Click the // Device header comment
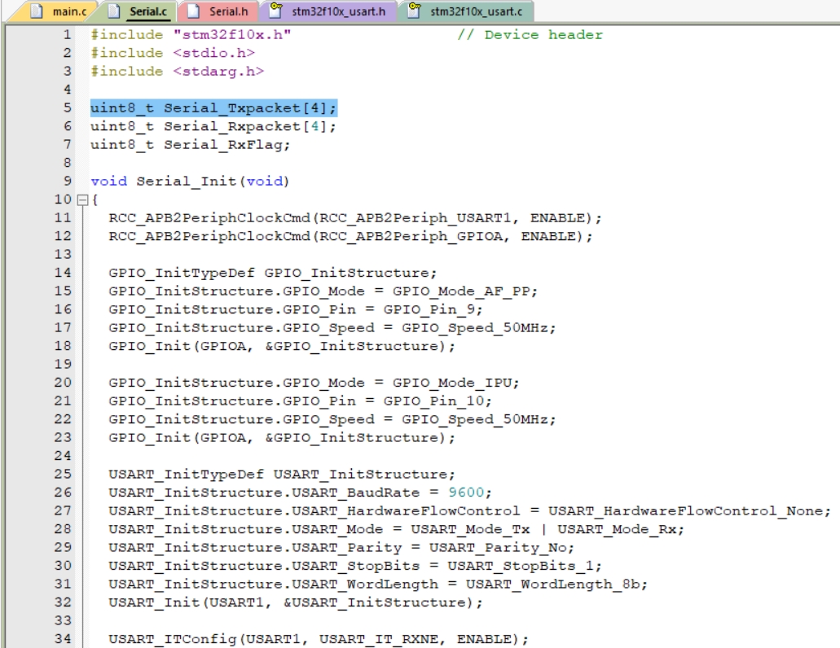Viewport: 840px width, 648px height. coord(530,35)
